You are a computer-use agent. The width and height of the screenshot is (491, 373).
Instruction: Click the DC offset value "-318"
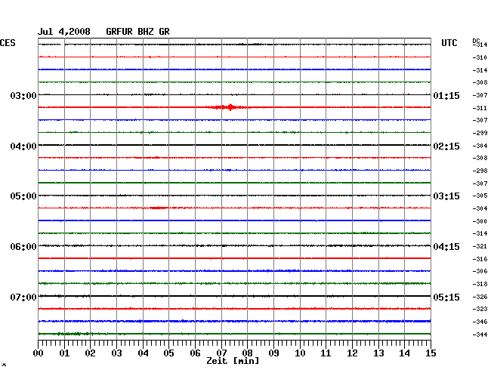click(x=480, y=284)
